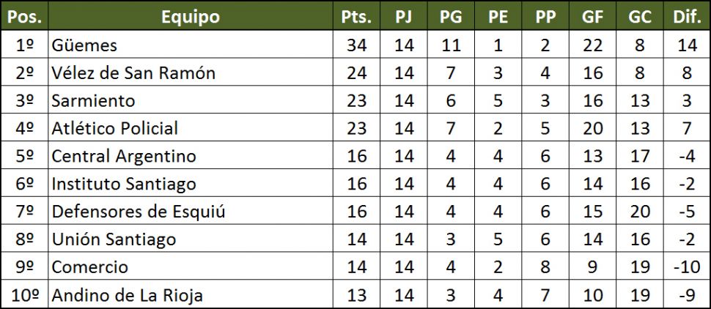This screenshot has height=309, width=711.
Task: Click the PJ column header
Action: point(404,16)
